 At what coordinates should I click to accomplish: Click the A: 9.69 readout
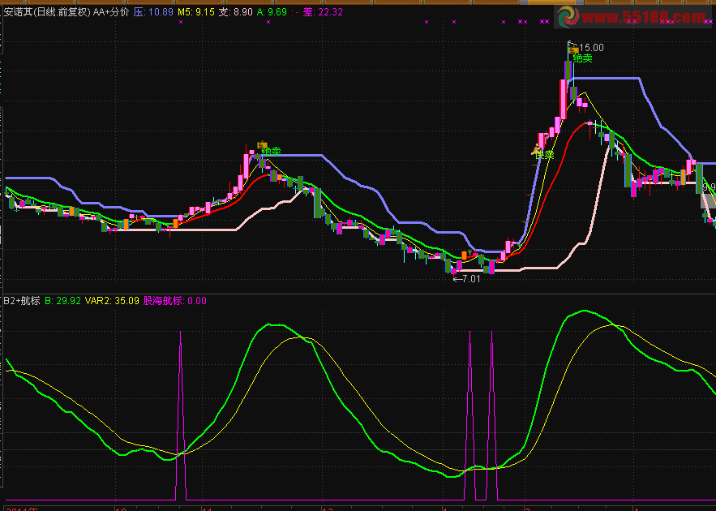coord(272,12)
